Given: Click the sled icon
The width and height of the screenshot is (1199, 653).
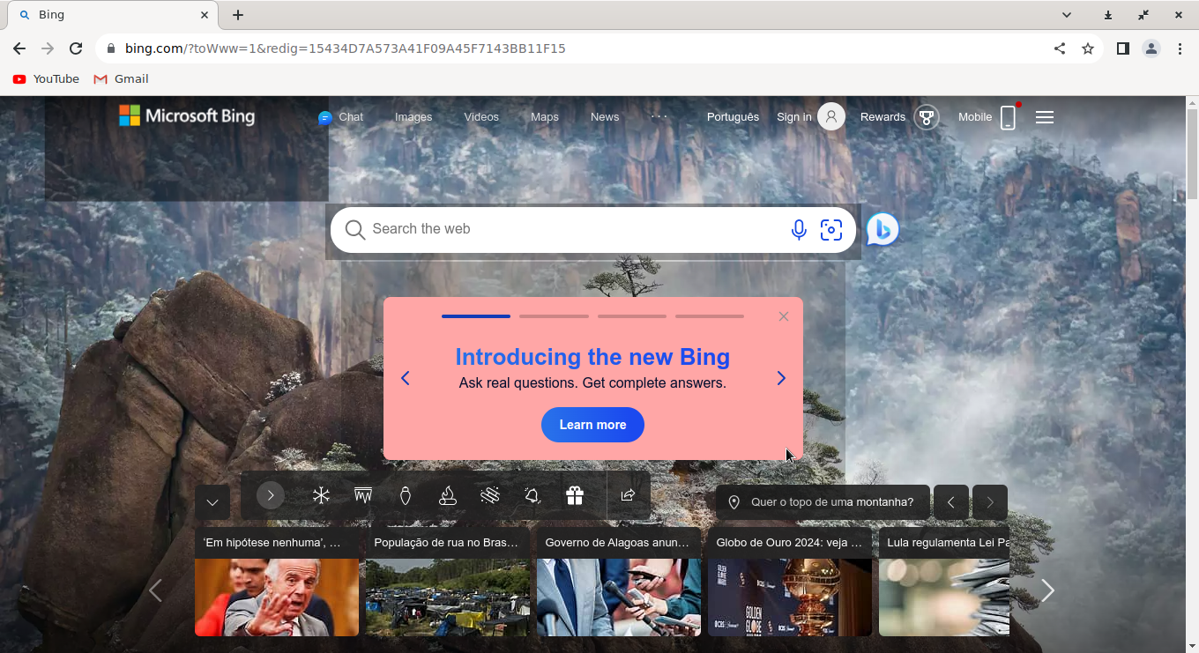Looking at the screenshot, I should (x=490, y=495).
